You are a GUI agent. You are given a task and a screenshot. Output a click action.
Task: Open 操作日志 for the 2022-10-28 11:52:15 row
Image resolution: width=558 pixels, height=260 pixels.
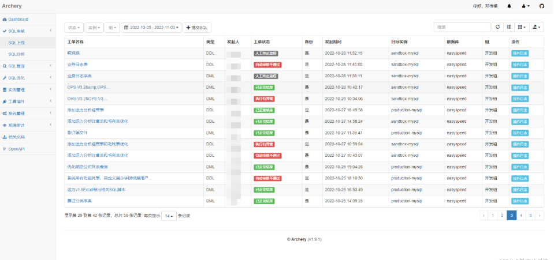[520, 53]
